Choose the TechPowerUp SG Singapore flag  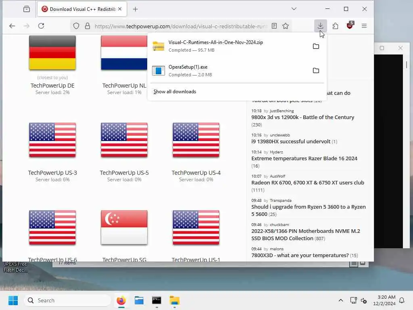(124, 228)
